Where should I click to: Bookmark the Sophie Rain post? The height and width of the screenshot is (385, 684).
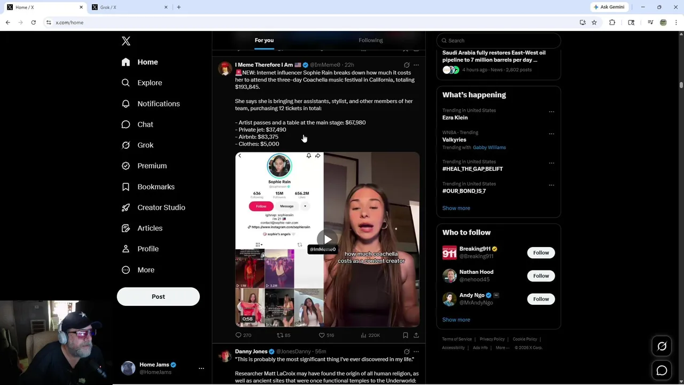point(406,335)
